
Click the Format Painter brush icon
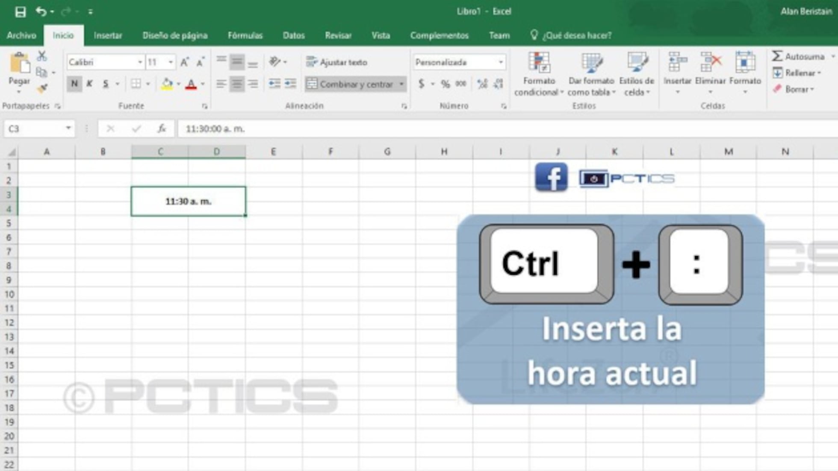(41, 88)
